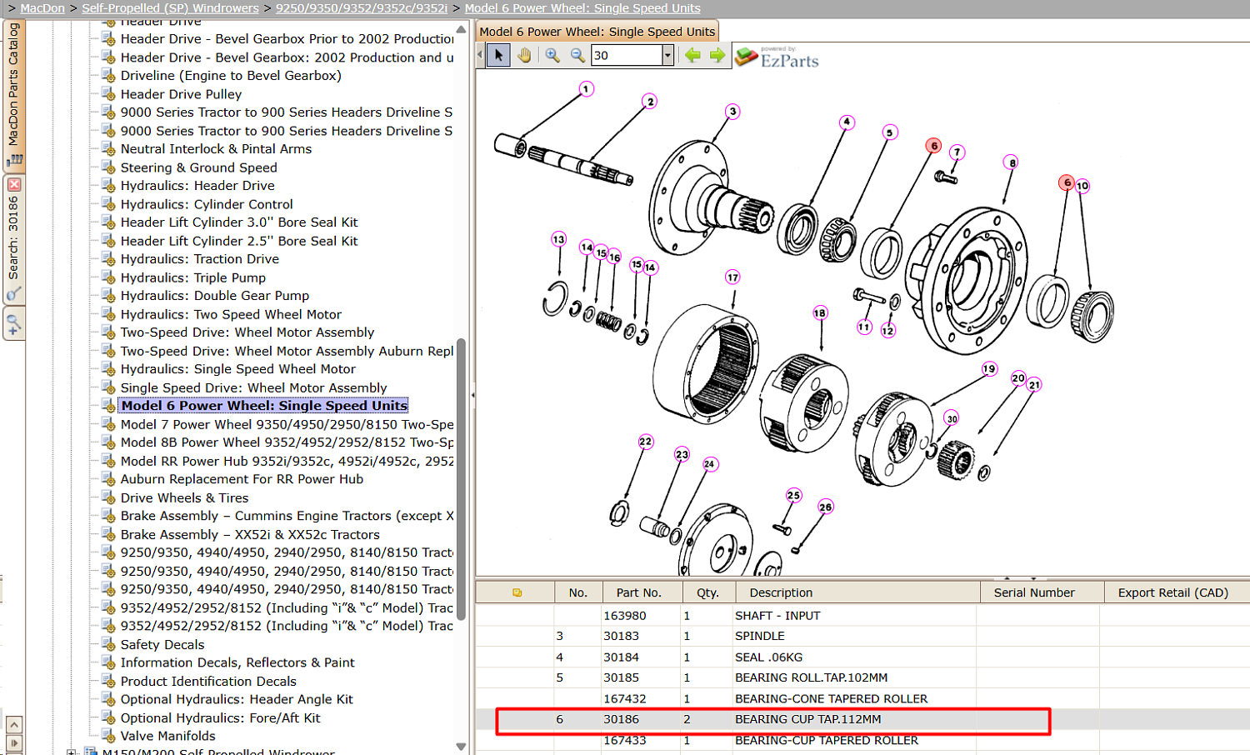Click the page icon beside Optional Hydraulics: Fore/Aft Kit
1250x755 pixels.
point(108,717)
